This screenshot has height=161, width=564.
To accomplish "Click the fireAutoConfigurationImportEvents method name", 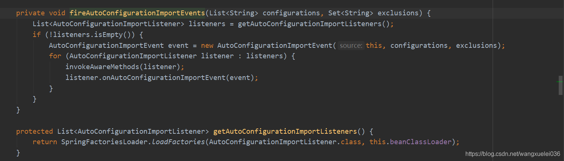I will pyautogui.click(x=137, y=13).
